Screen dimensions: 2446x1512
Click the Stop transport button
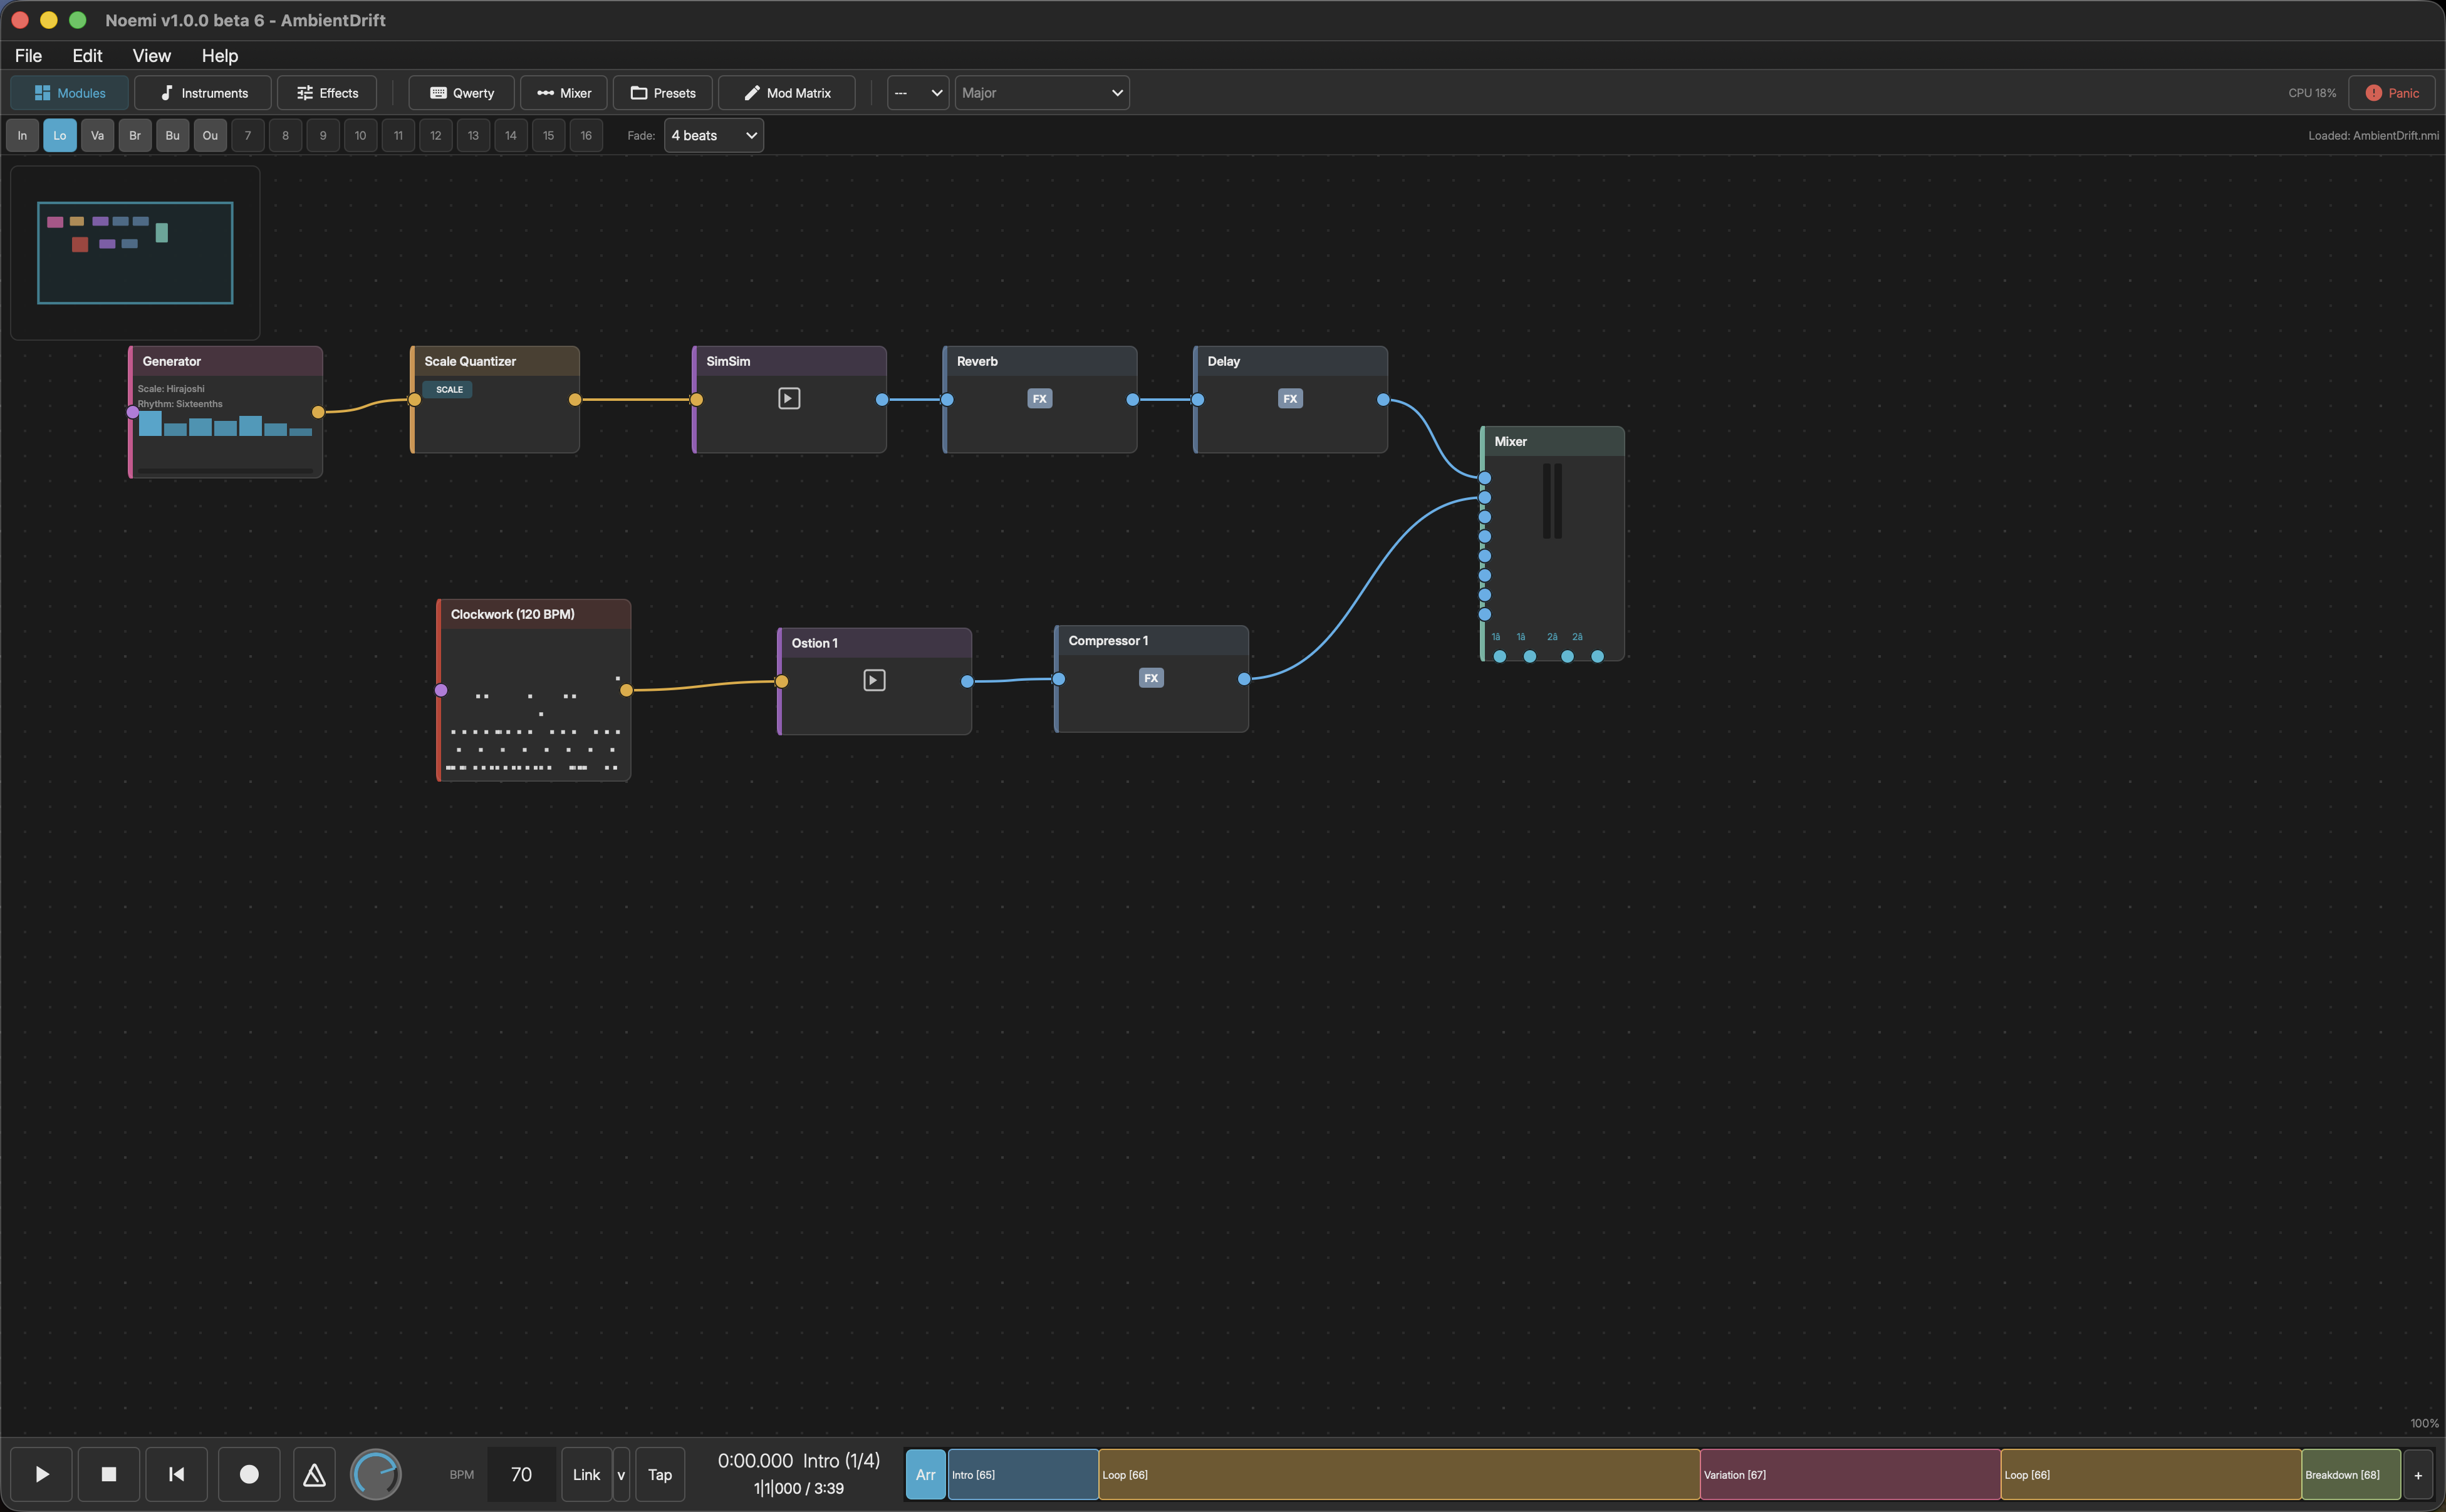pos(109,1474)
